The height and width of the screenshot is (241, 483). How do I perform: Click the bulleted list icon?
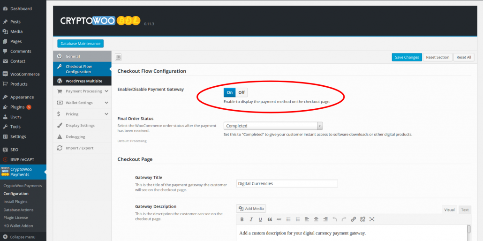[288, 219]
